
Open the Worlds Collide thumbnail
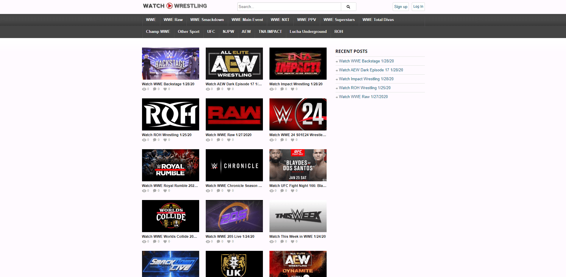click(171, 216)
